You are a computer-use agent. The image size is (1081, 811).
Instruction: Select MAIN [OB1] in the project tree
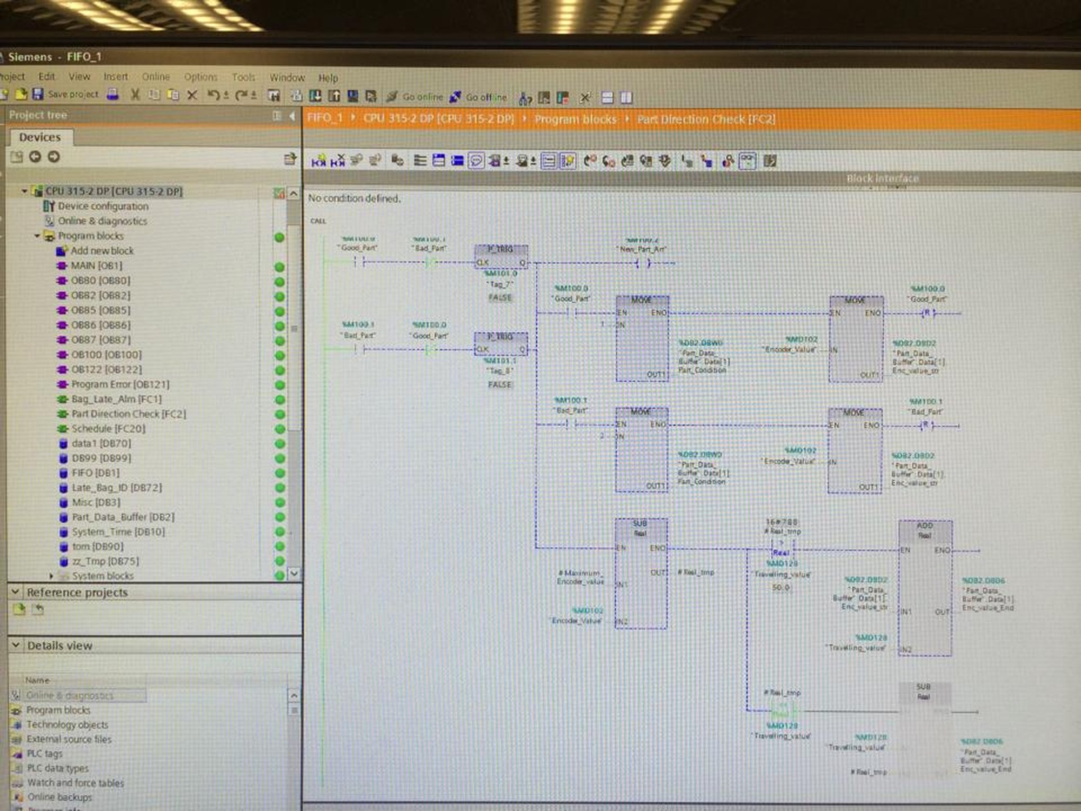(x=97, y=265)
